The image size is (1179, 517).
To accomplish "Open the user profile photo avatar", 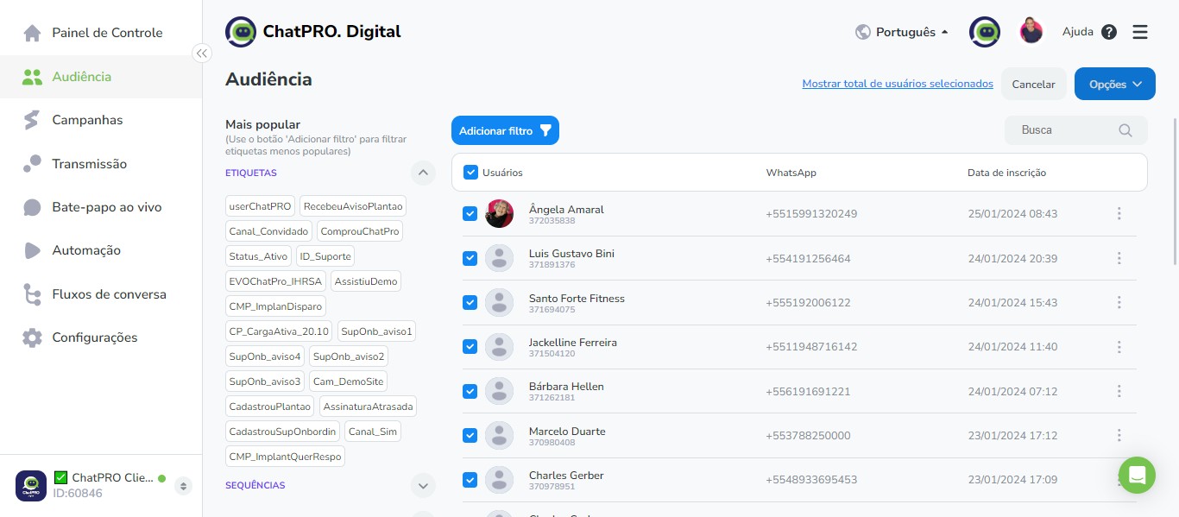I will coord(1031,32).
